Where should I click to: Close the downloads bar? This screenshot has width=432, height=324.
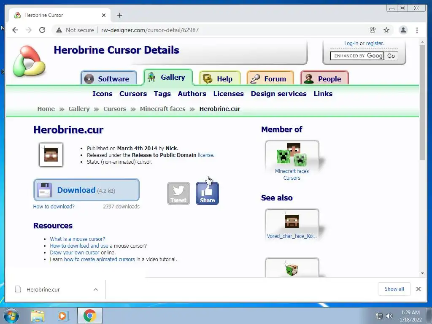coord(418,289)
